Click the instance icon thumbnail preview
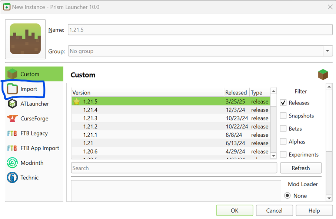The width and height of the screenshot is (336, 219). [25, 39]
